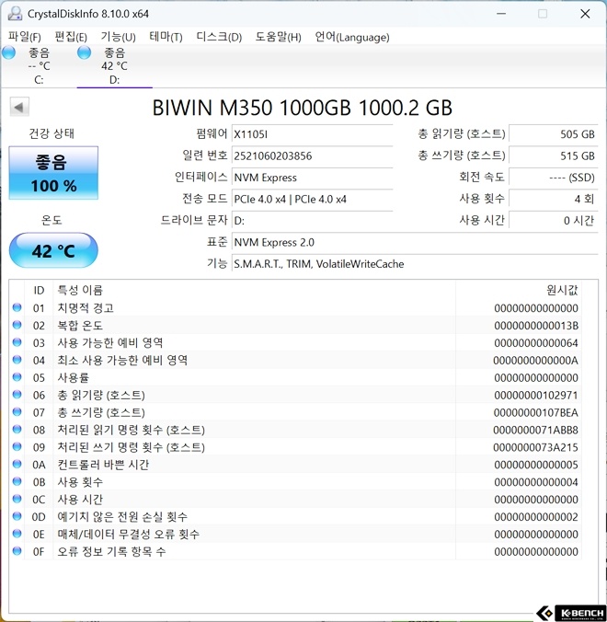Click the firmware value X1105I field

[311, 134]
